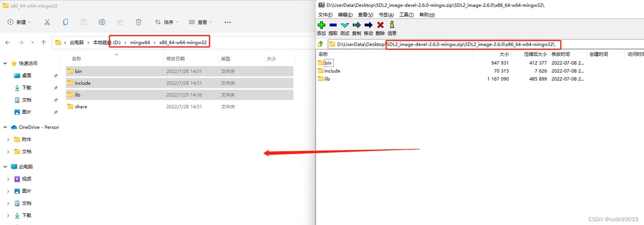Viewport: 644px width, 225px height.
Task: Collapse the OneDrive tree section
Action: (5, 127)
